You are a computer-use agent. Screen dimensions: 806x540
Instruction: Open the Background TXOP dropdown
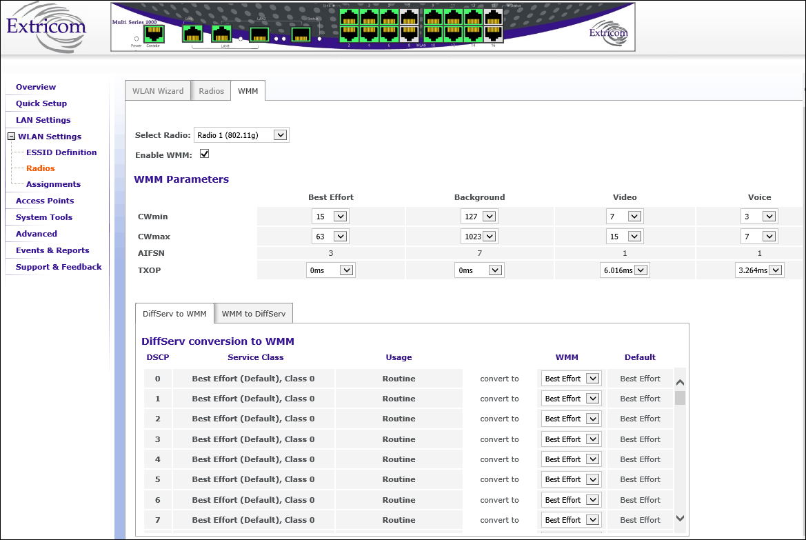point(479,270)
